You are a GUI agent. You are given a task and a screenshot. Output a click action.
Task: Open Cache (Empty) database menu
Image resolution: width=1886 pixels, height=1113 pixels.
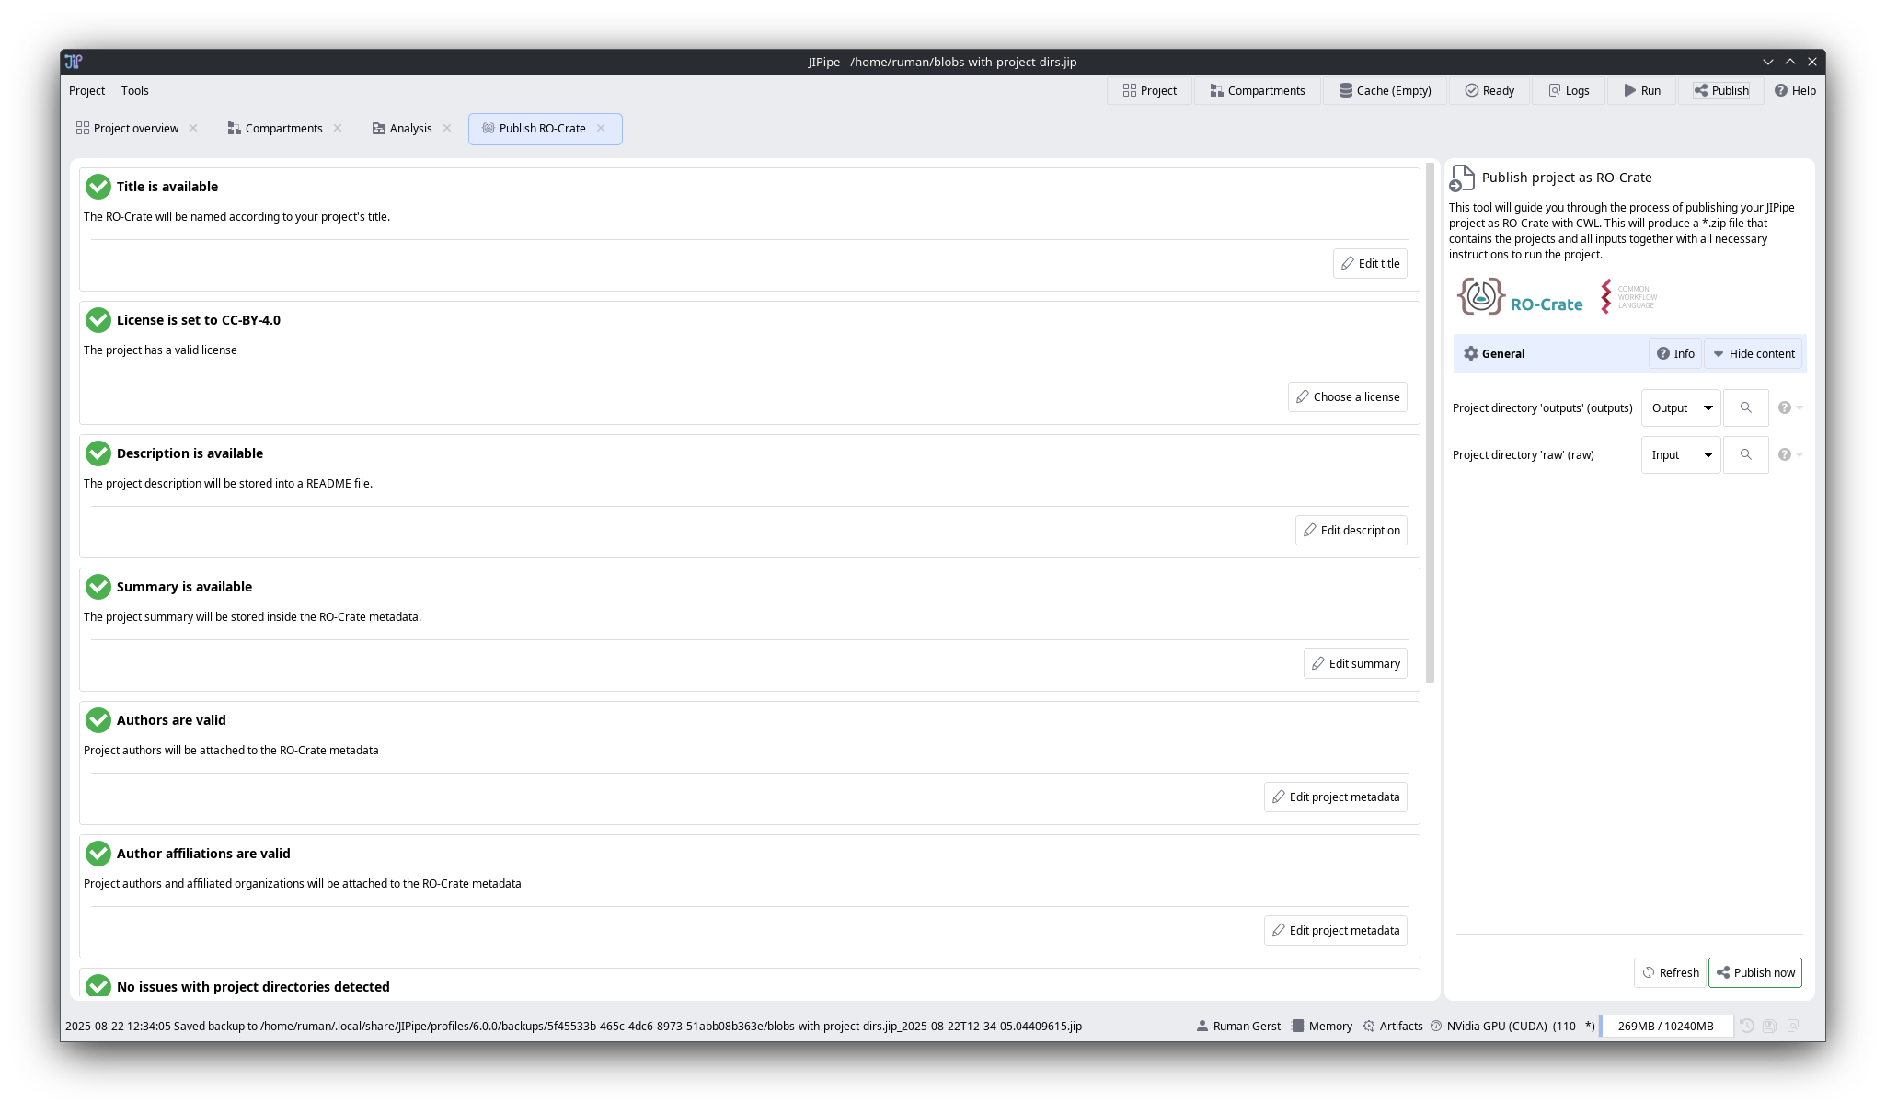pos(1385,90)
